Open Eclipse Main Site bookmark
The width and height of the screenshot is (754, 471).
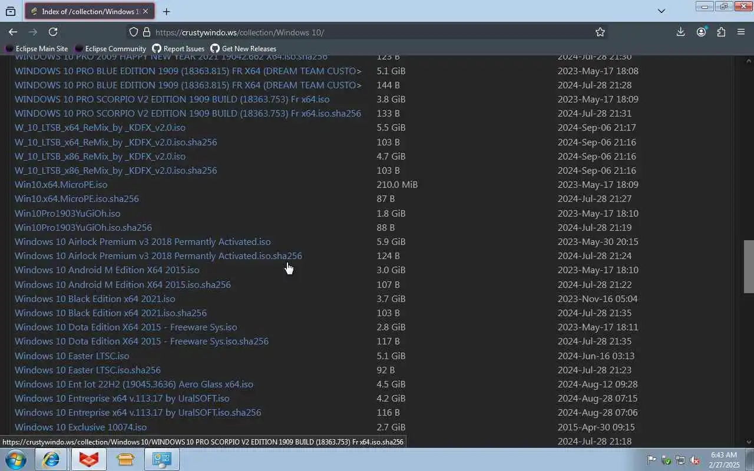pyautogui.click(x=37, y=49)
